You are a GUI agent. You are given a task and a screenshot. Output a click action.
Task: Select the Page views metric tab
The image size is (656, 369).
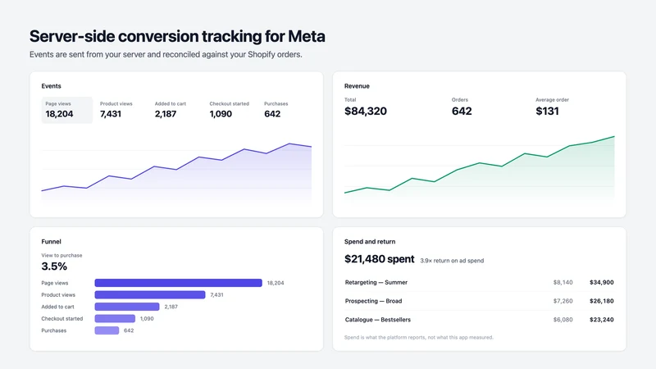pos(67,110)
